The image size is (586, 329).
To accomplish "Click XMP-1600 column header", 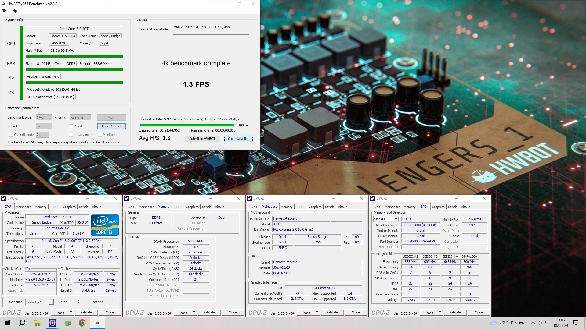I will 469,256.
